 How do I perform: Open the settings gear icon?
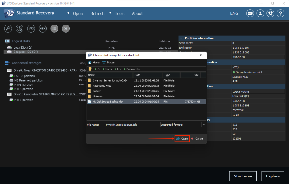(270, 13)
